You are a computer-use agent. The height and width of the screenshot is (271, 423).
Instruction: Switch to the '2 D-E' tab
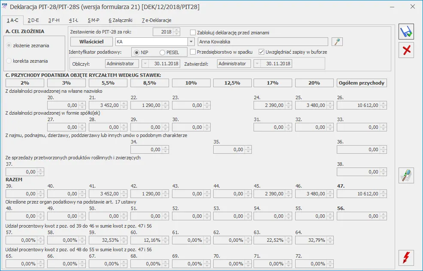[33, 20]
